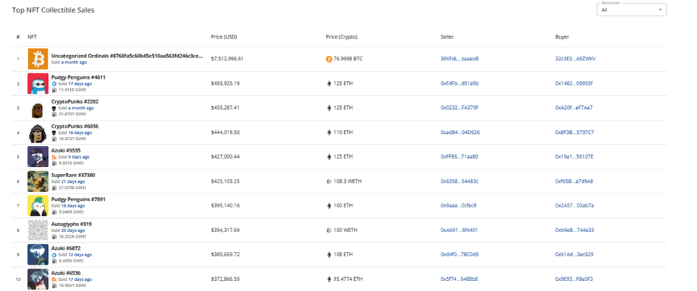Click the Azuki #6872 thumbnail
The width and height of the screenshot is (697, 291).
pos(38,255)
